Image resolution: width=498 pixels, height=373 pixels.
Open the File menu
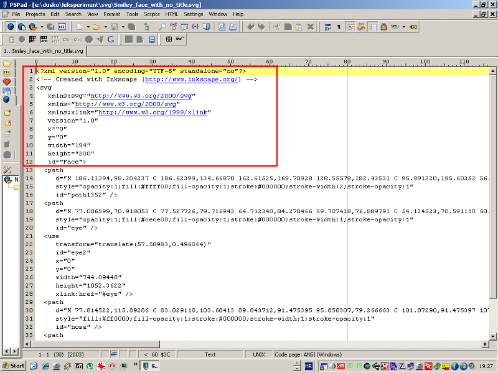[16, 14]
